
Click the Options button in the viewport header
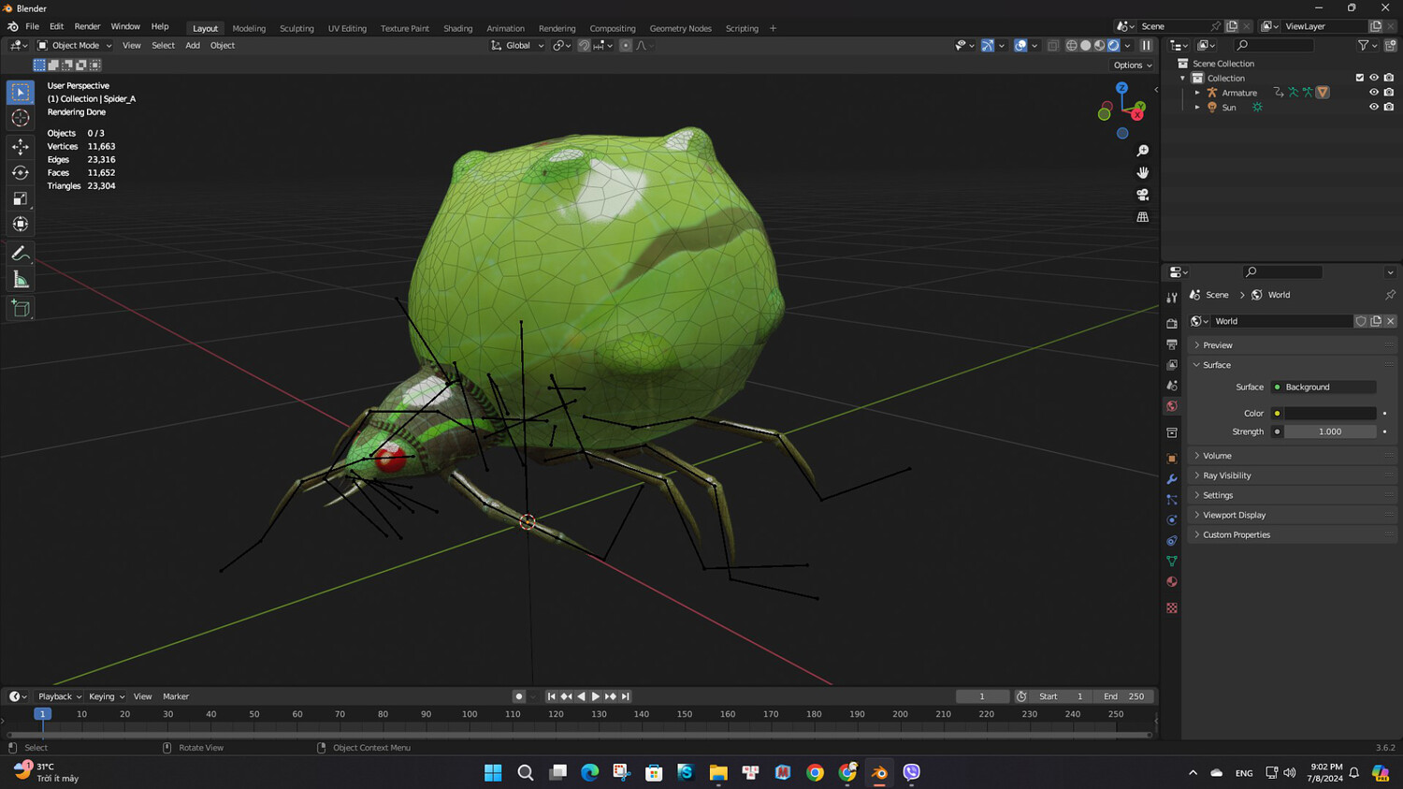coord(1132,66)
